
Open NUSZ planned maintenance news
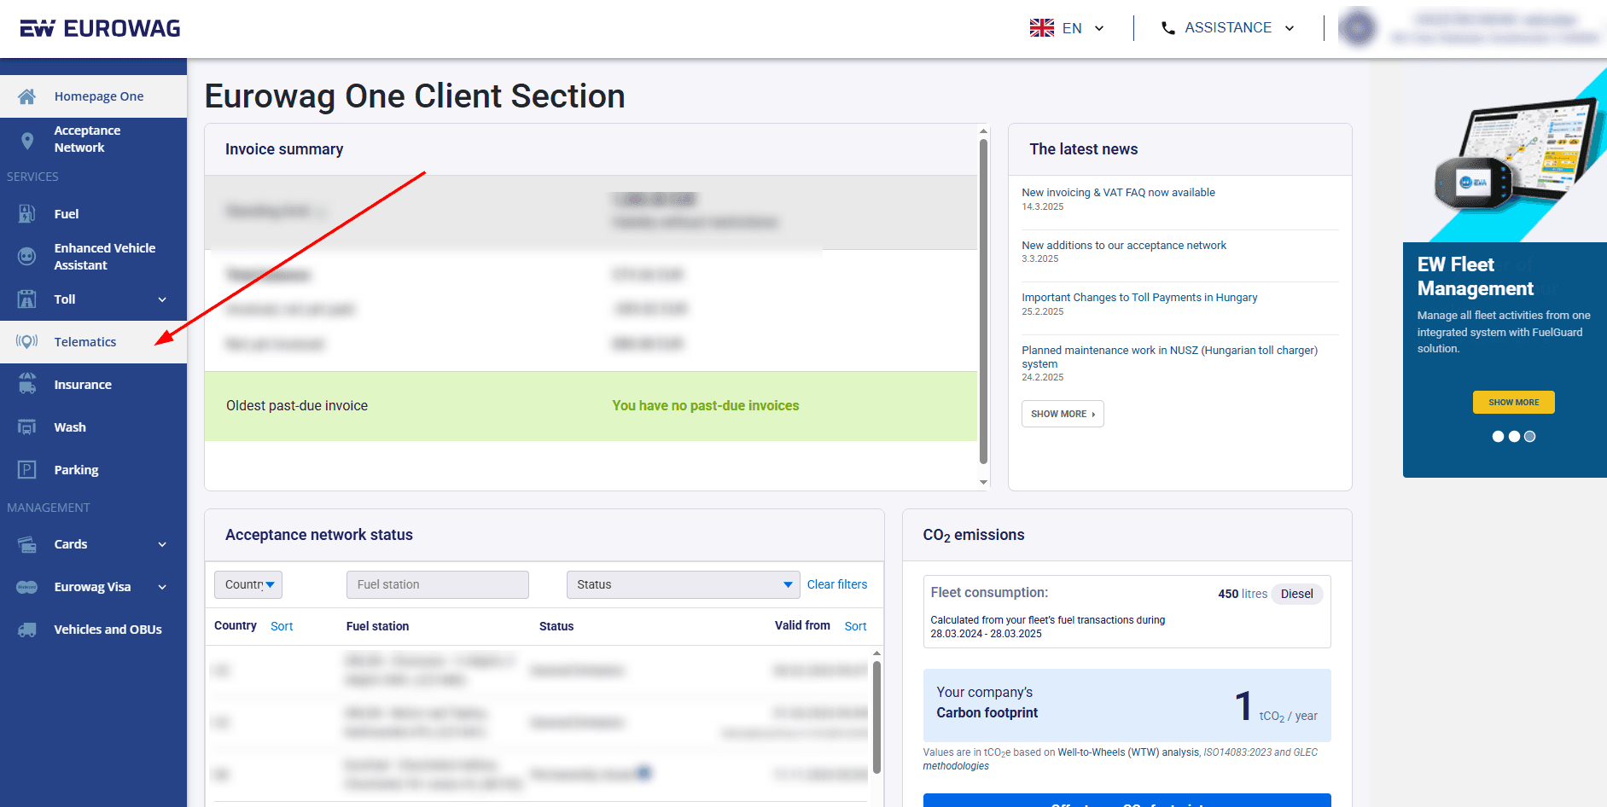[1169, 357]
